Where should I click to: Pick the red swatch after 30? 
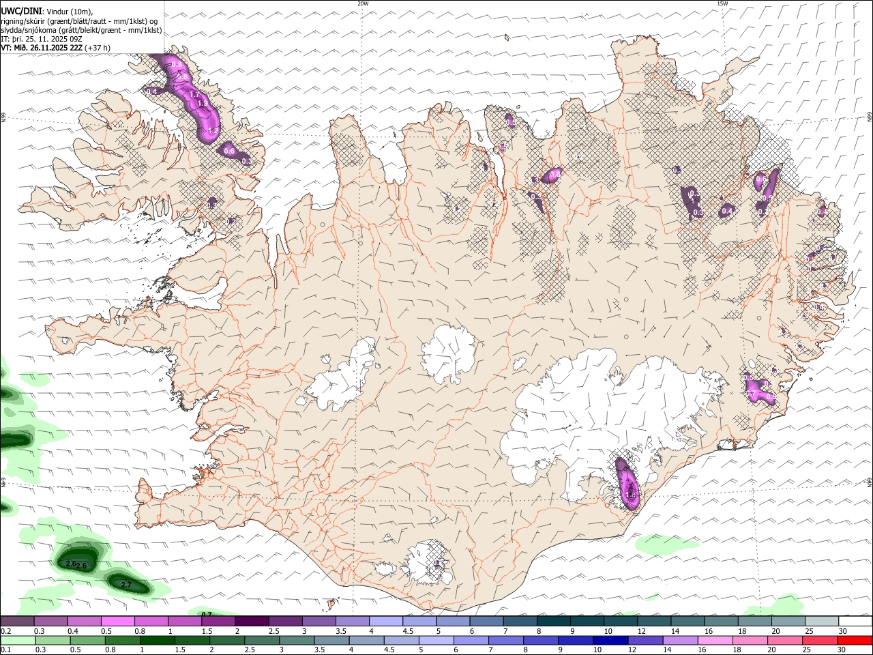click(855, 640)
